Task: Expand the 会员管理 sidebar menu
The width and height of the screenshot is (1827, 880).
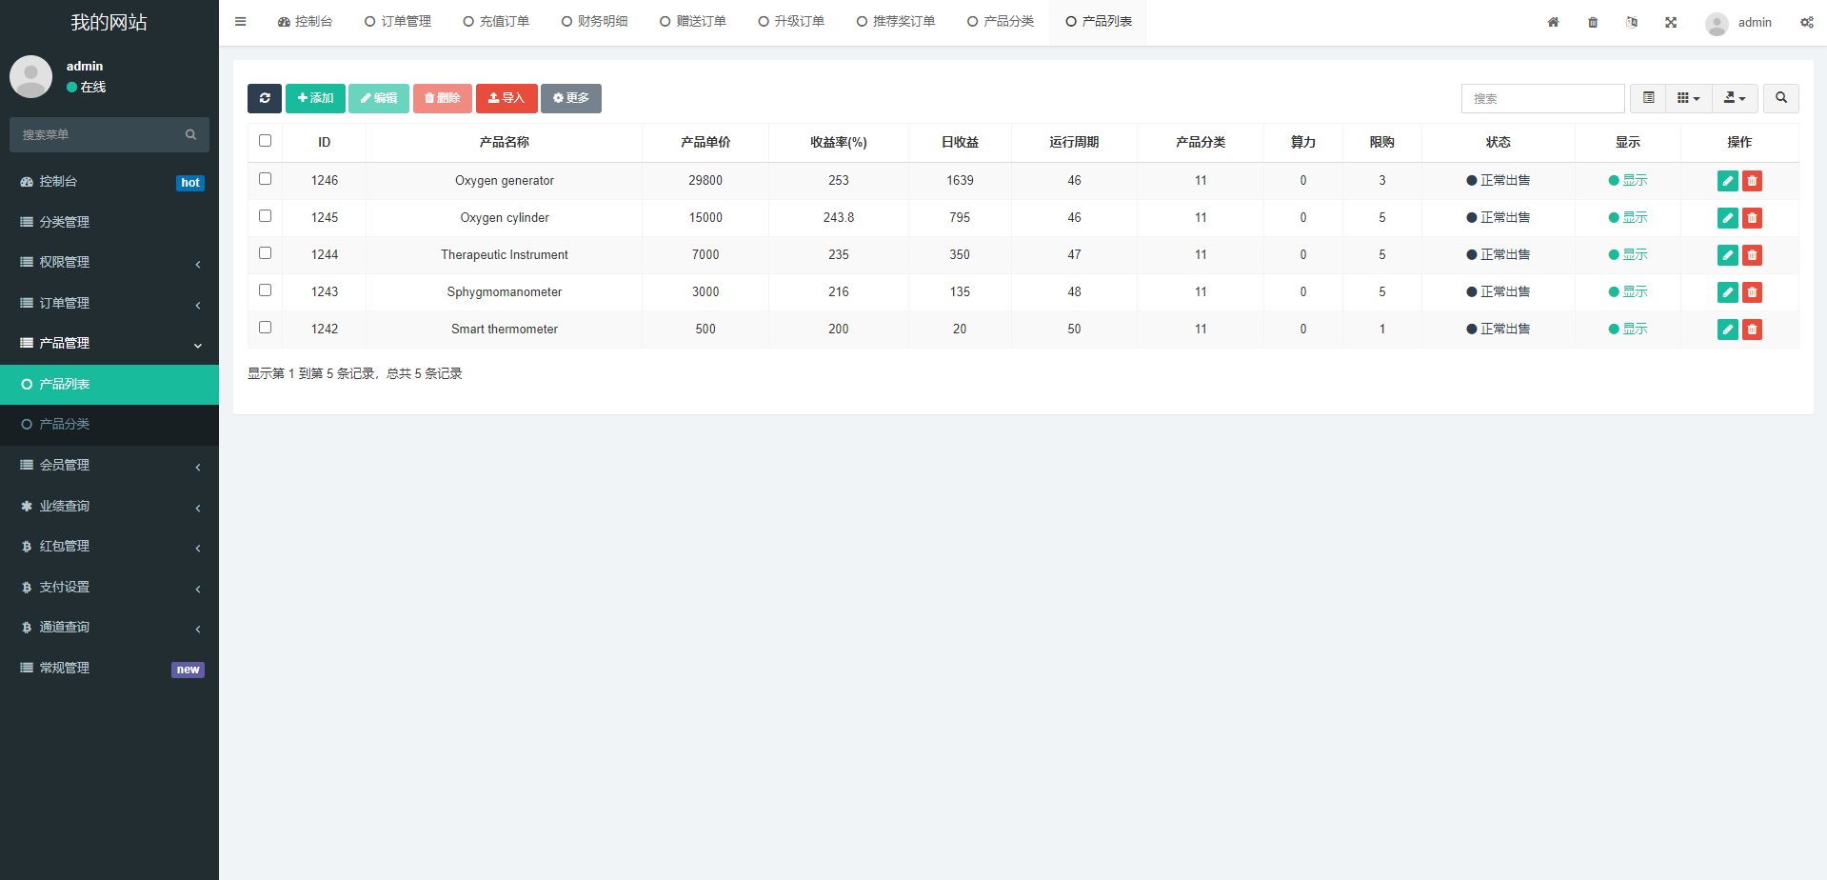Action: pyautogui.click(x=109, y=466)
